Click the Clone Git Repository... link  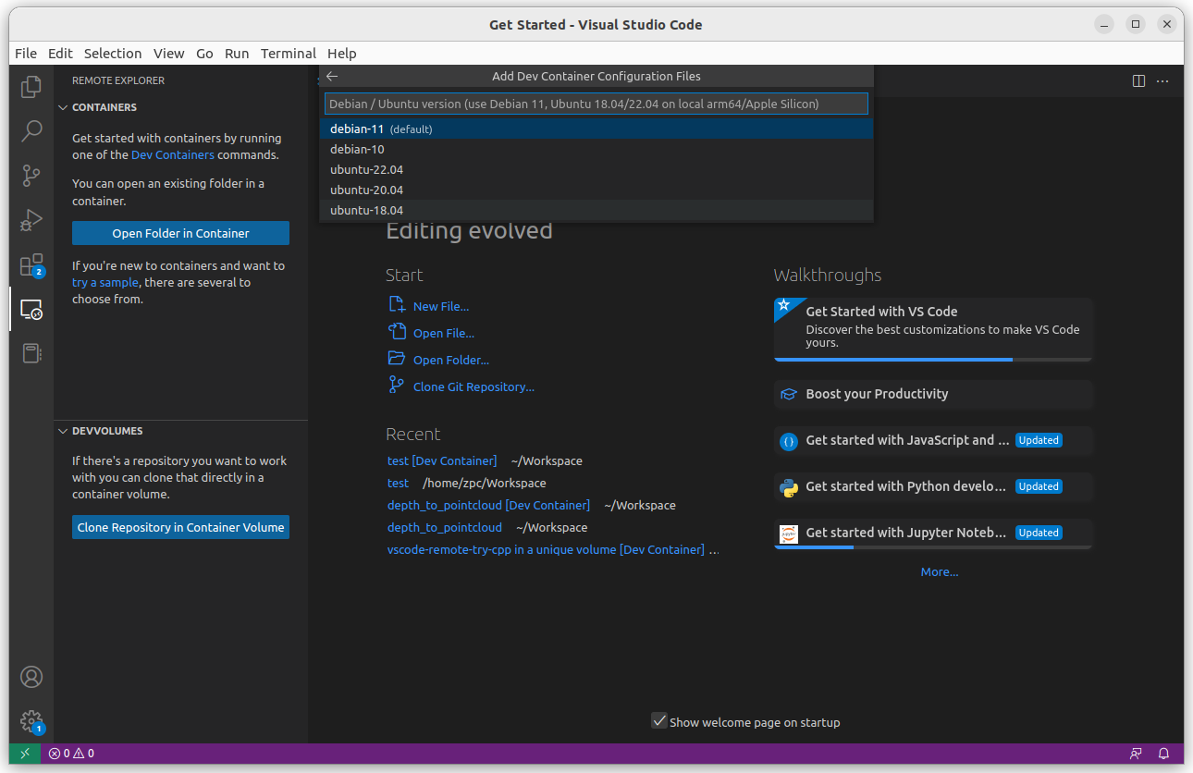pos(474,386)
